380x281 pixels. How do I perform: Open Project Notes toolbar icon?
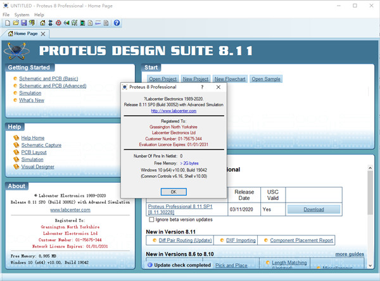click(106, 23)
